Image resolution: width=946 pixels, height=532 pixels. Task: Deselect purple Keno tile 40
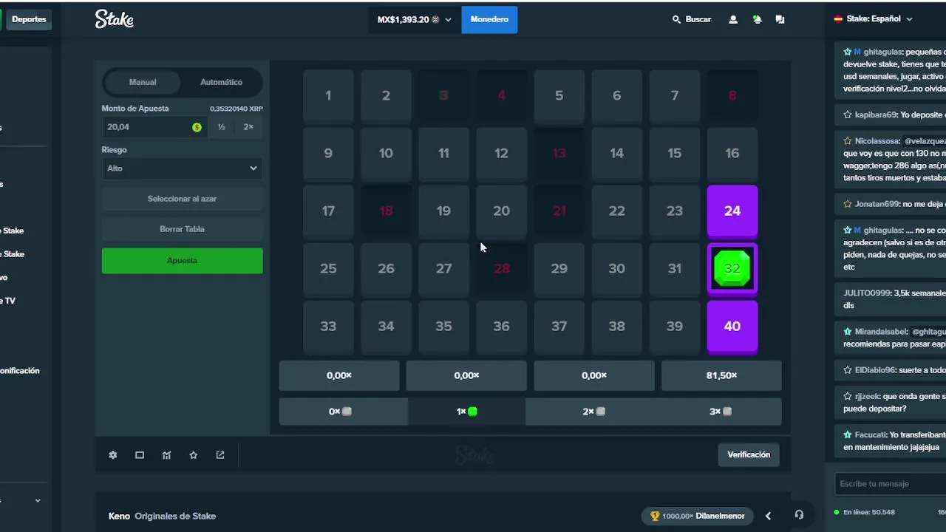[732, 326]
